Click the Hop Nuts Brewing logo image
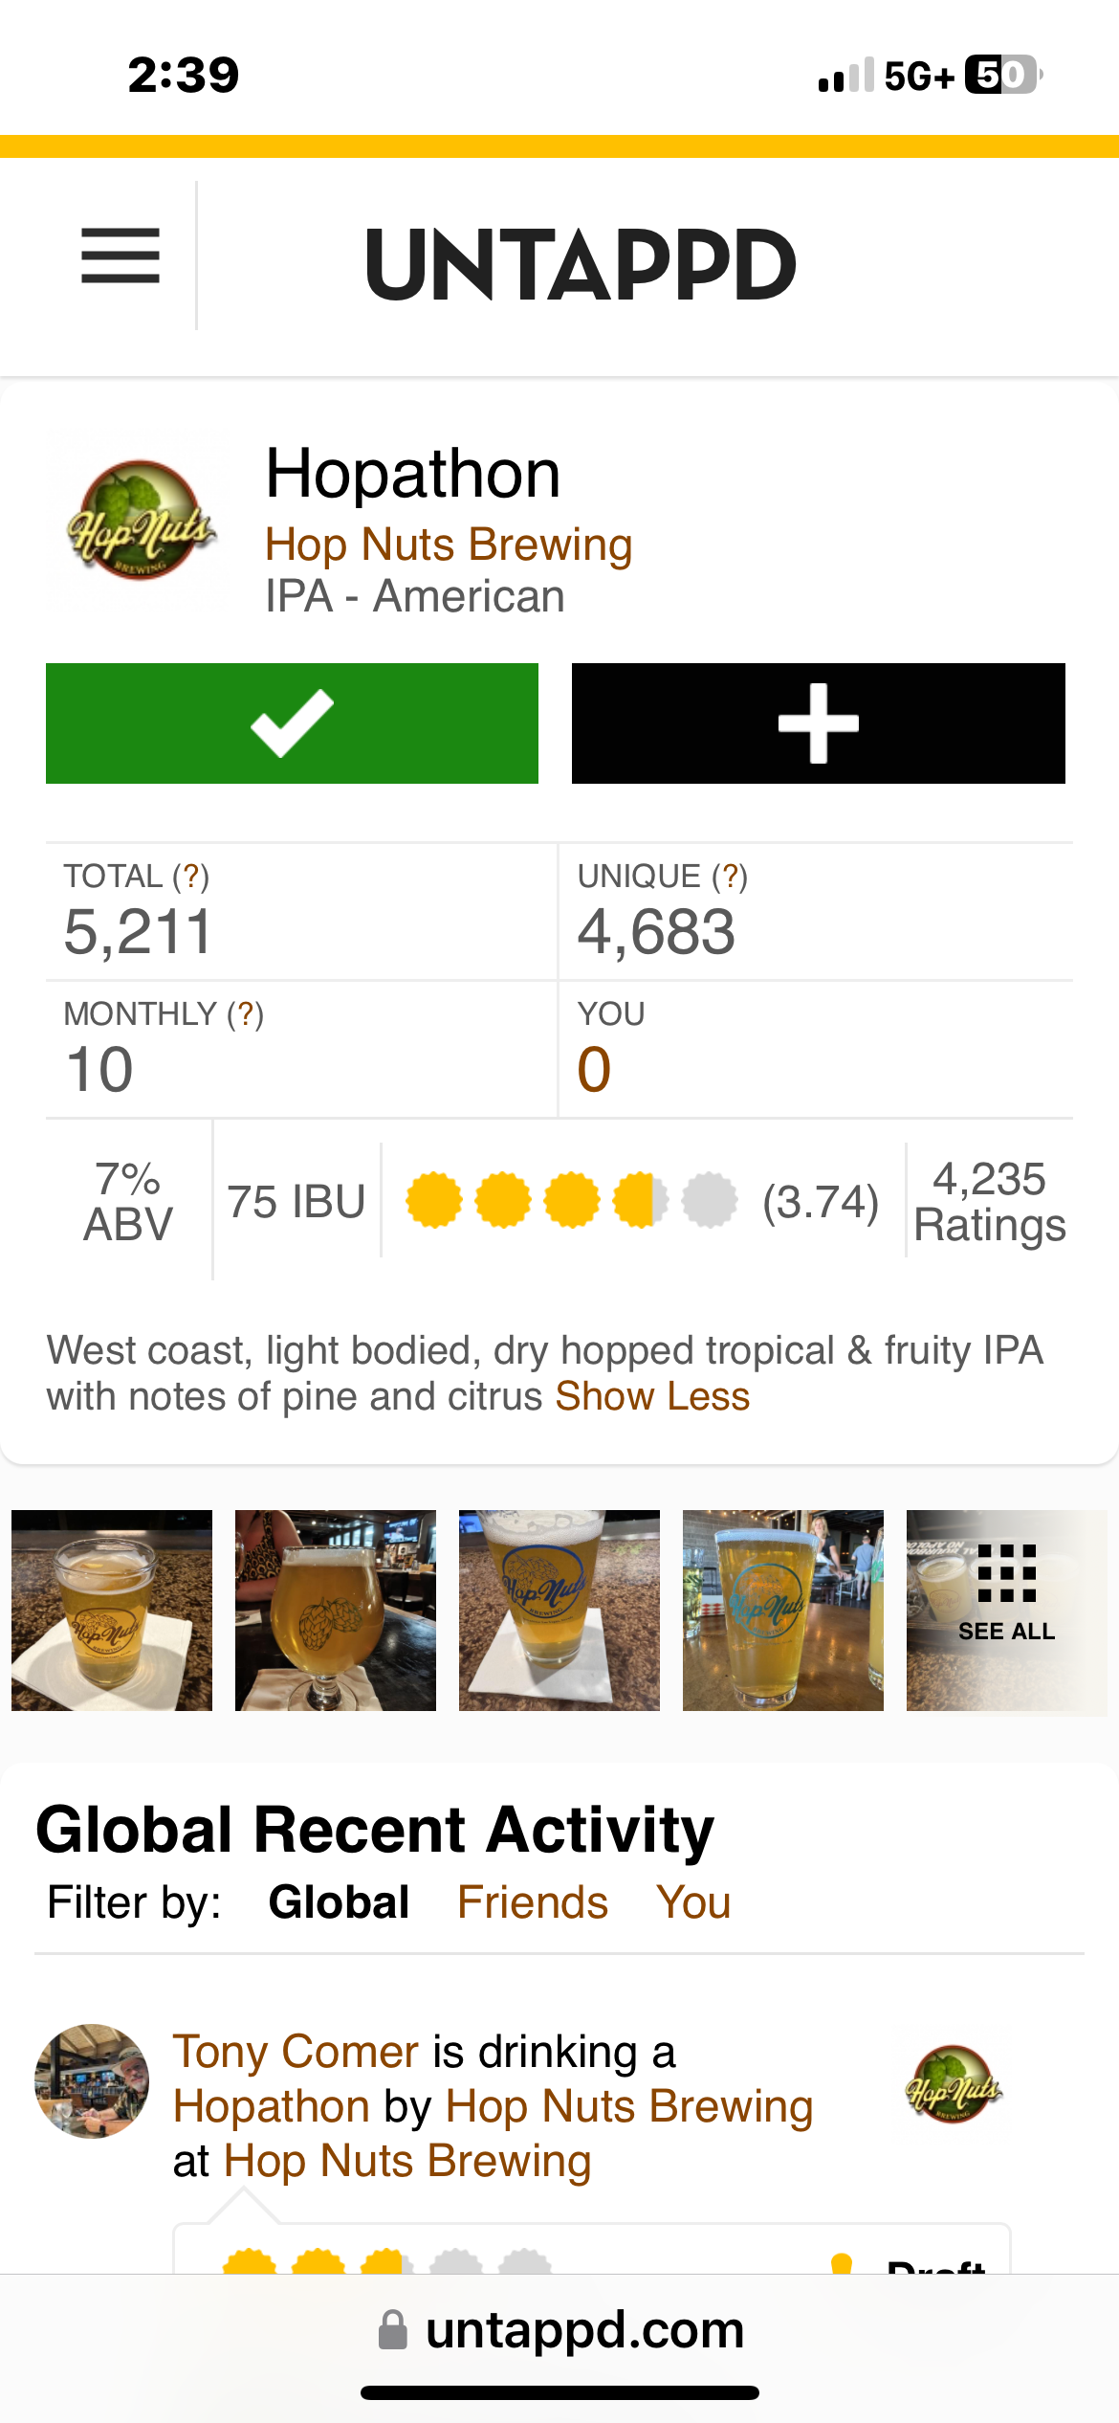 pyautogui.click(x=140, y=521)
